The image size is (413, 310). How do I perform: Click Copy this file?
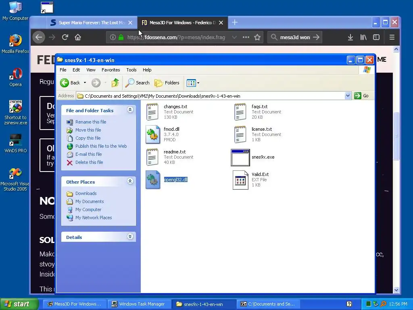pyautogui.click(x=88, y=138)
